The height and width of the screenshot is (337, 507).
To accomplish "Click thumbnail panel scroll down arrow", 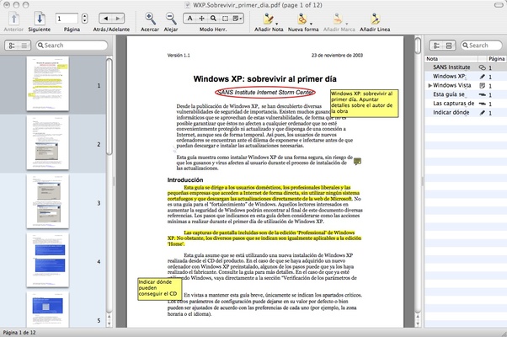I will tap(109, 324).
